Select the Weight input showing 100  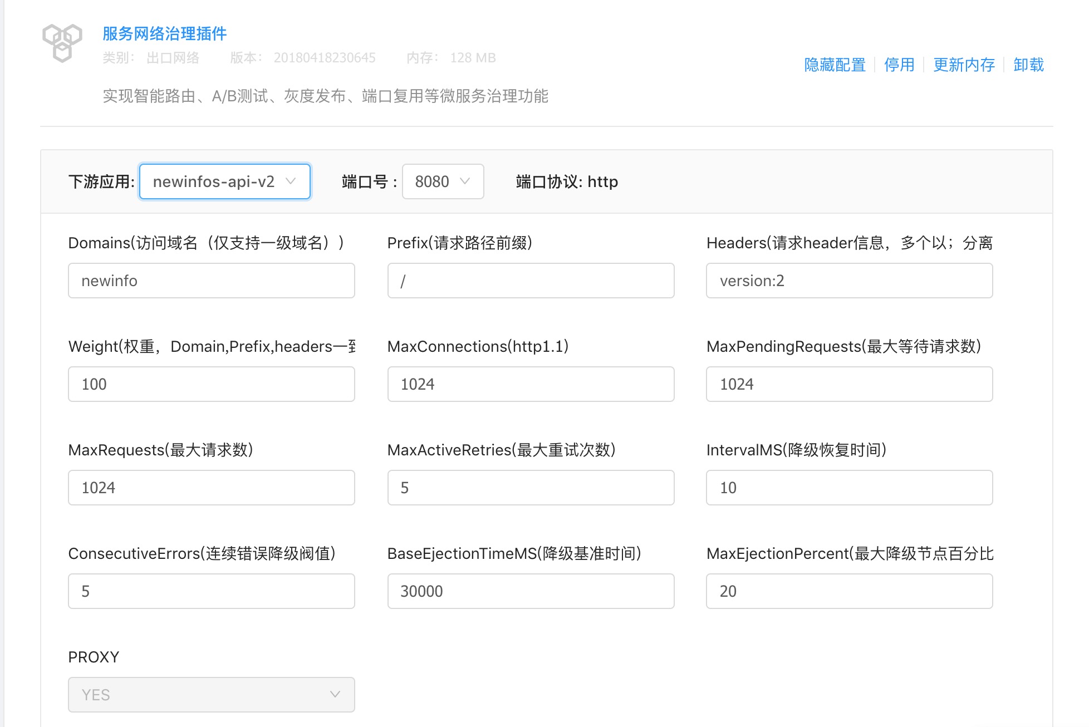(211, 384)
